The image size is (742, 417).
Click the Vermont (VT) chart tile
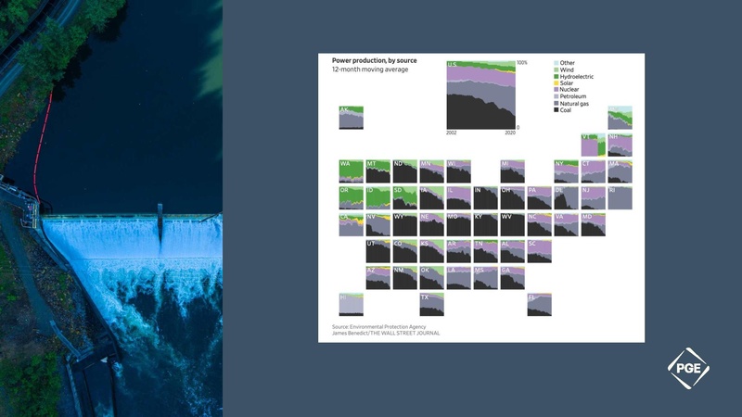tap(593, 145)
